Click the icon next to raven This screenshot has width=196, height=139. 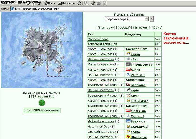[128, 95]
